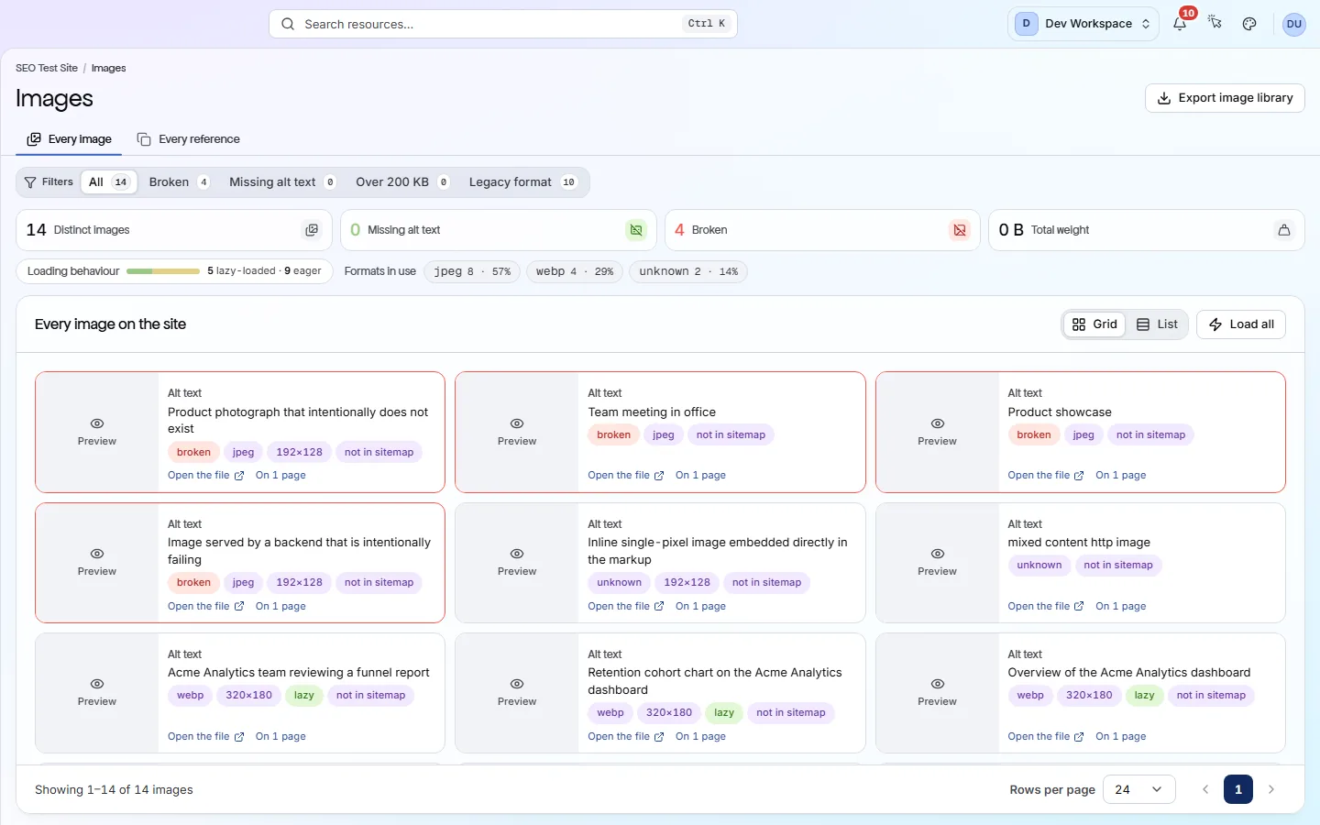Go to next page arrow

tap(1271, 789)
